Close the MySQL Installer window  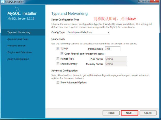[x=154, y=1]
